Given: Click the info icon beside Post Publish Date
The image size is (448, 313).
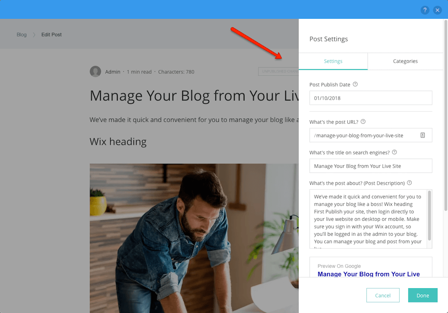Looking at the screenshot, I should click(x=355, y=85).
